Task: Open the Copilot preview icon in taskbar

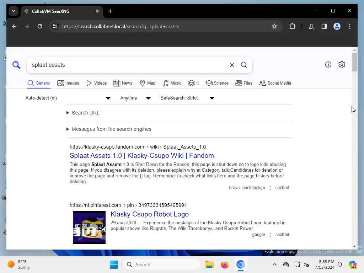Action: 353,264
